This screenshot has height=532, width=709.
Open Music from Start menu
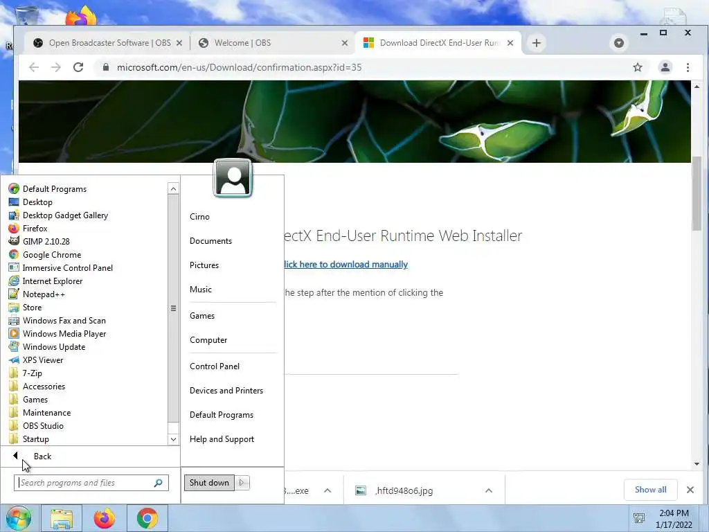tap(201, 289)
